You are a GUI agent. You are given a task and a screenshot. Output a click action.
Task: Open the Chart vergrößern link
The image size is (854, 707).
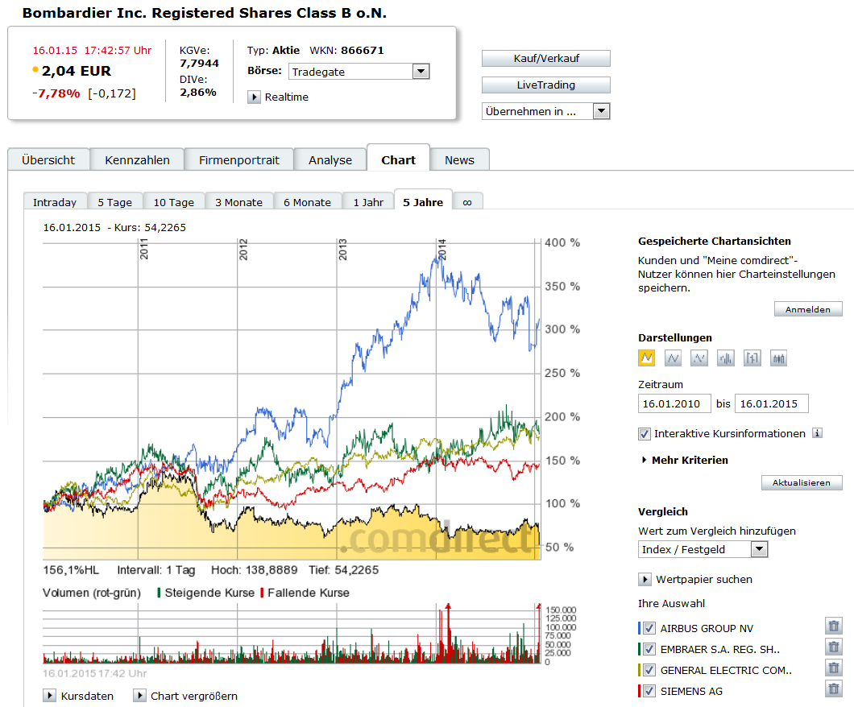pos(194,696)
